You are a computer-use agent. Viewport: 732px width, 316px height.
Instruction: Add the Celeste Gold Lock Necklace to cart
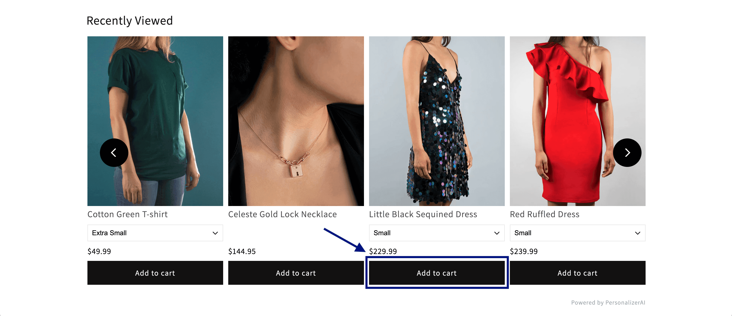[296, 273]
